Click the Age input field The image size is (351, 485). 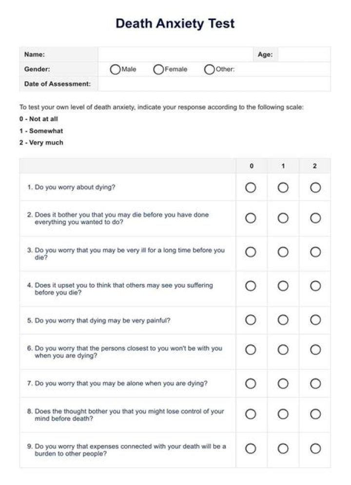tap(304, 55)
